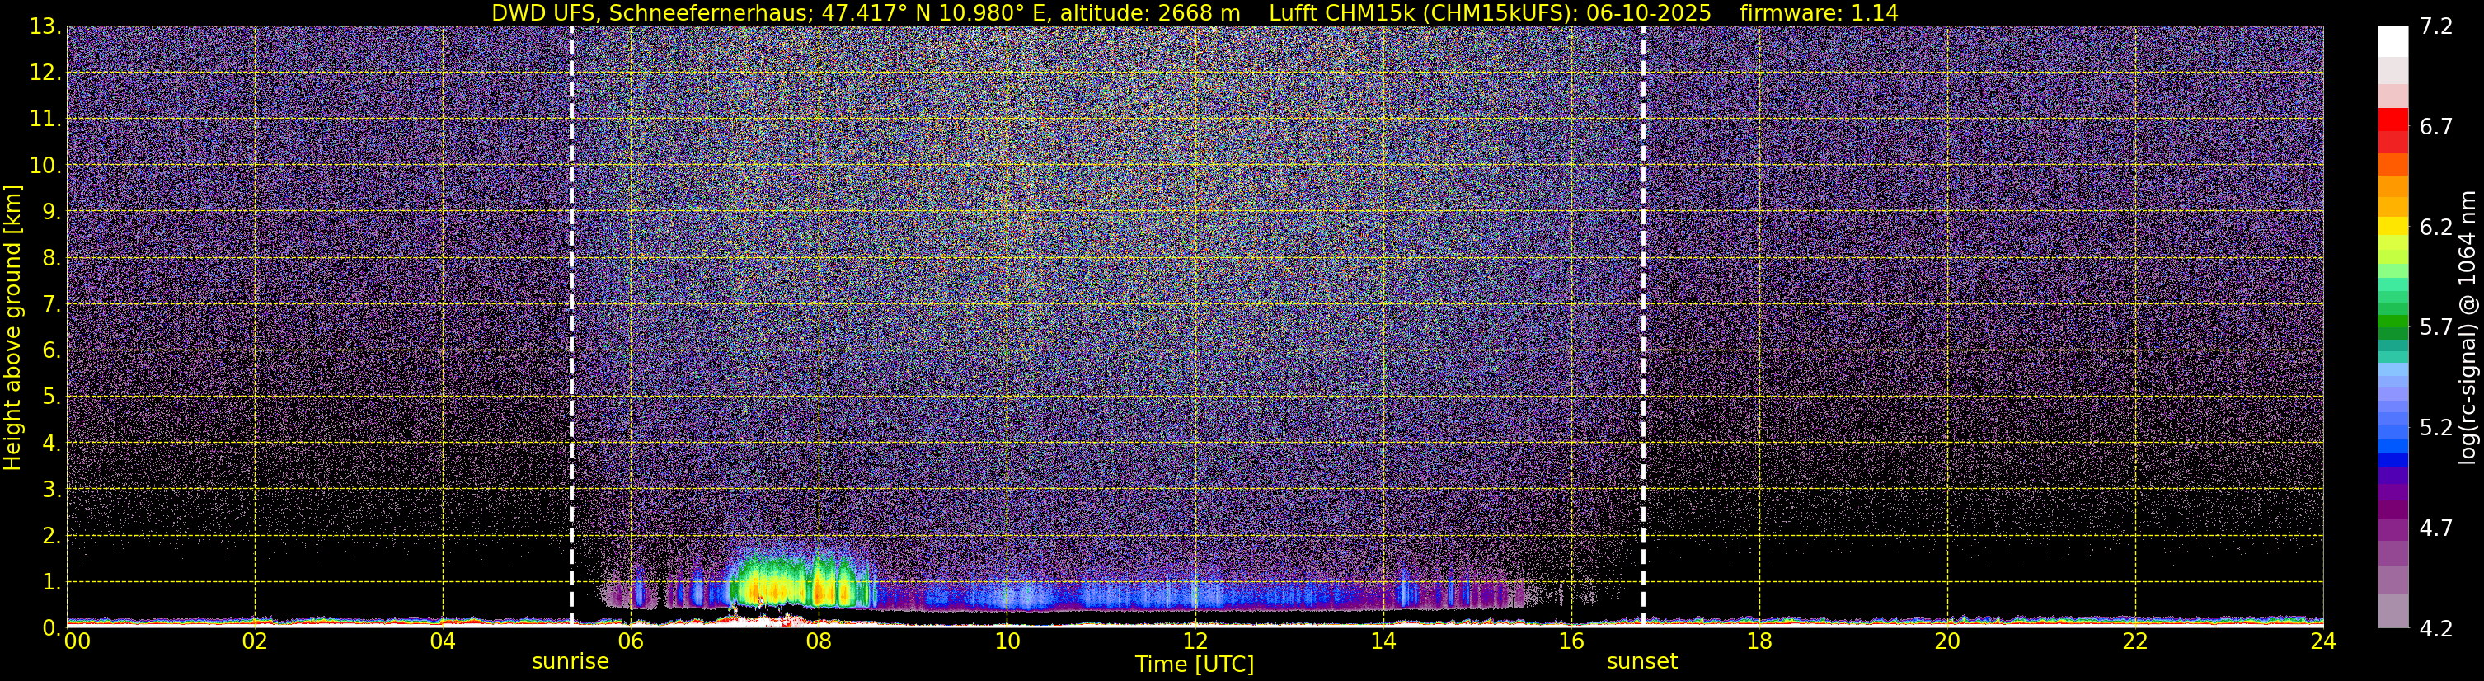Click the '10' time axis tick label
The width and height of the screenshot is (2484, 681).
(x=1007, y=641)
